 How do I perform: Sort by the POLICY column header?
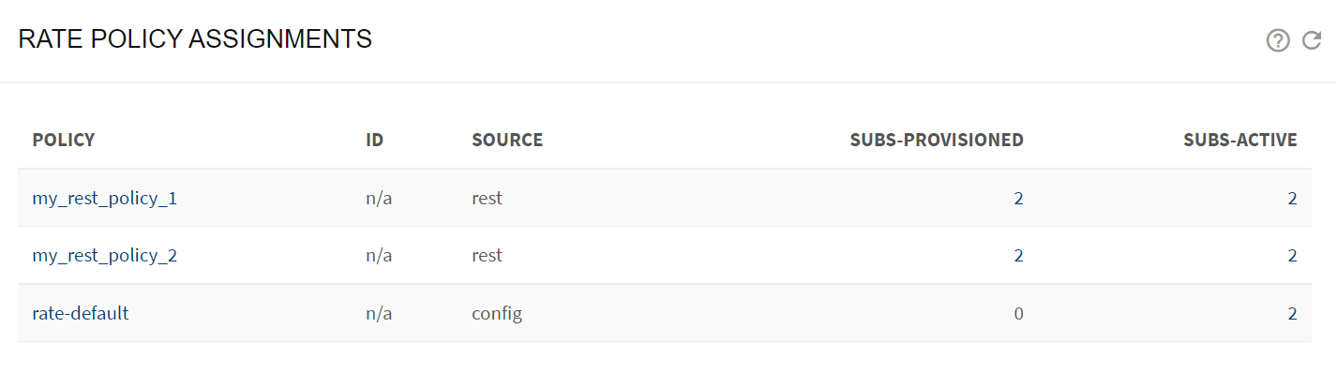point(64,140)
